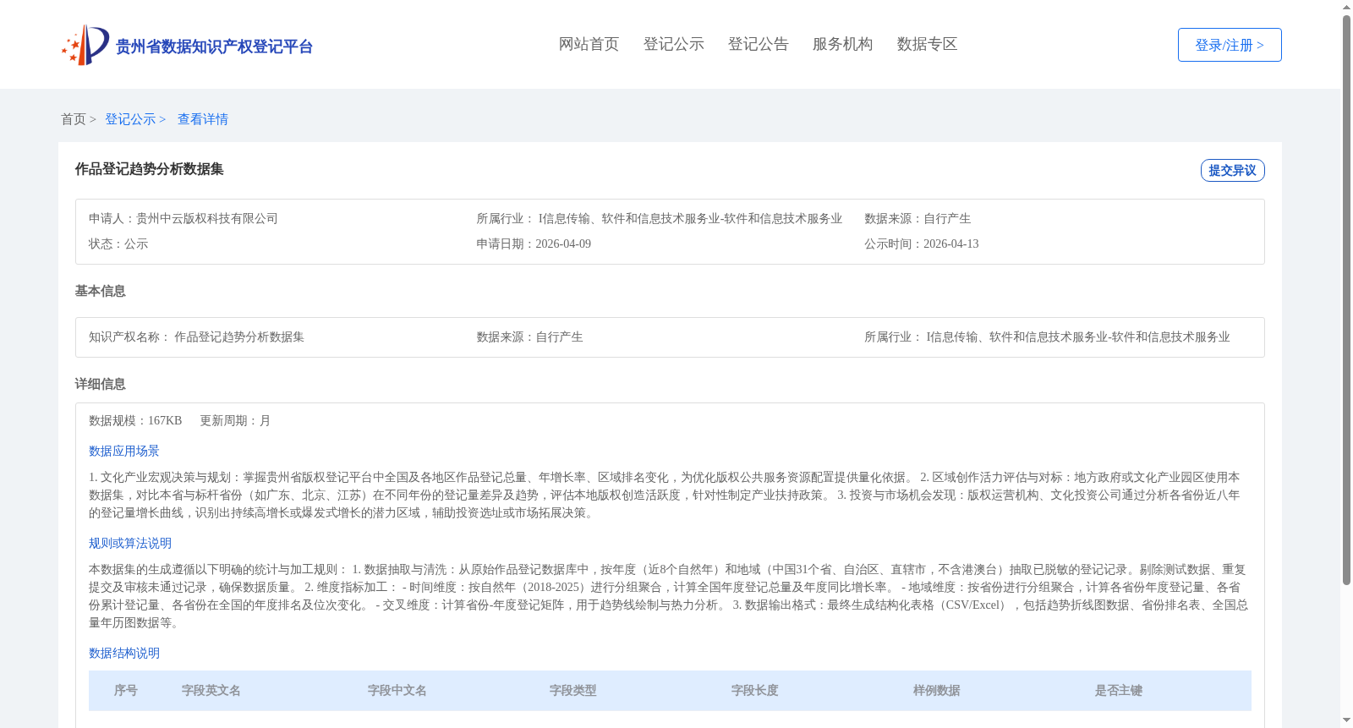The width and height of the screenshot is (1353, 728).
Task: Go to 登记公告 in navigation
Action: point(758,44)
